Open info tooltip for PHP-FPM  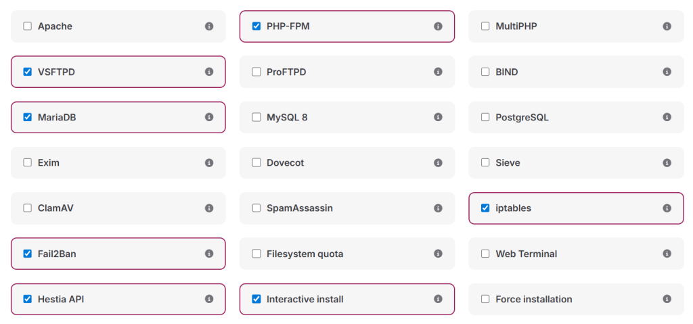[438, 26]
